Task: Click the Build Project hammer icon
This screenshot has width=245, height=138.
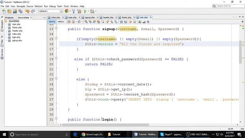Action: point(73,11)
